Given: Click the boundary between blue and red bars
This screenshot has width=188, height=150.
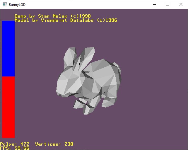Looking at the screenshot, I should pyautogui.click(x=8, y=76).
